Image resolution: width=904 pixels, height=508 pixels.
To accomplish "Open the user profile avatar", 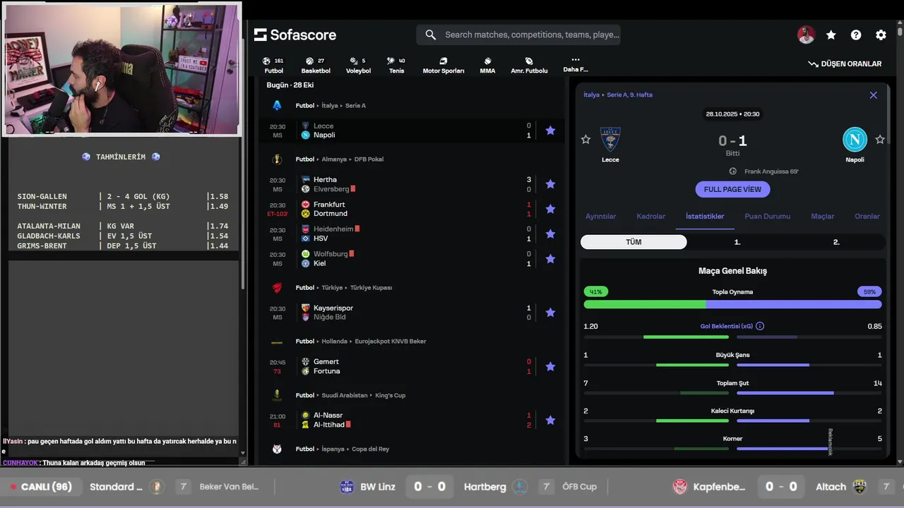I will click(x=806, y=35).
